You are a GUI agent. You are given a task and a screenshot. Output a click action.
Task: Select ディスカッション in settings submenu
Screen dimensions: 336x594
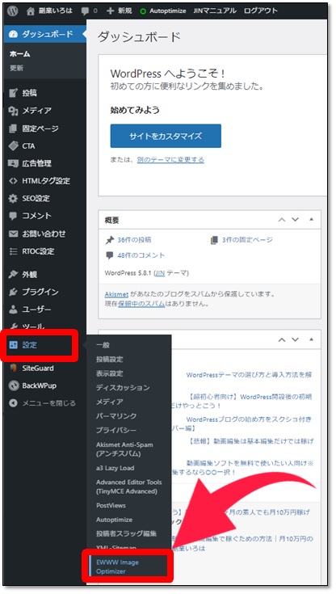[x=123, y=388]
